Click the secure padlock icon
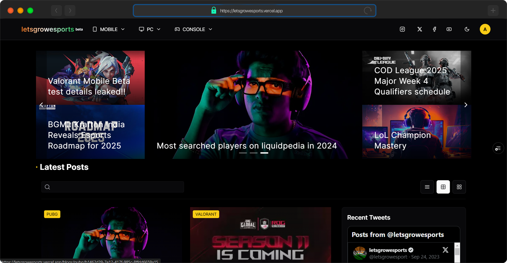The width and height of the screenshot is (507, 263). [214, 10]
